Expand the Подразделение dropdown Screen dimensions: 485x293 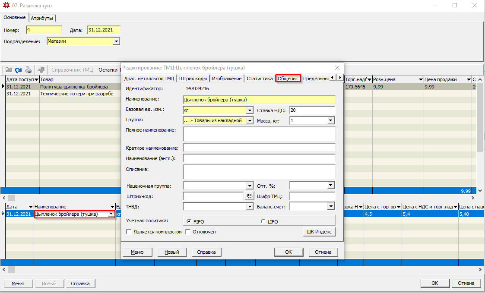[x=116, y=41]
